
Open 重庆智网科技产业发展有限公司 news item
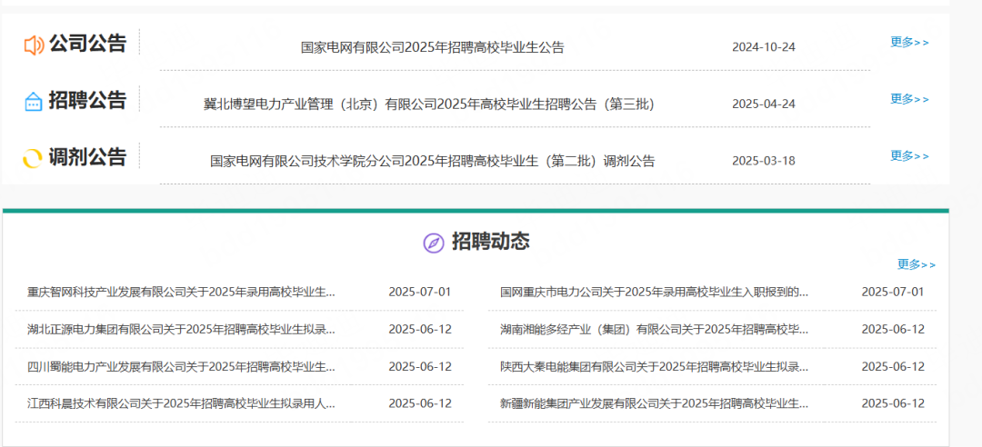(x=181, y=292)
